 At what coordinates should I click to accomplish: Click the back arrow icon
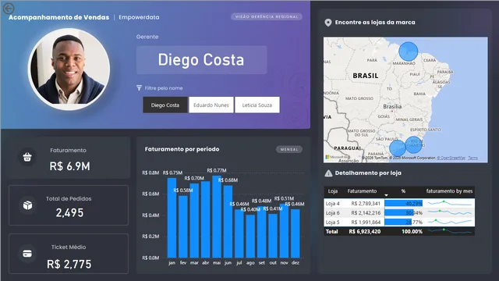[9, 9]
